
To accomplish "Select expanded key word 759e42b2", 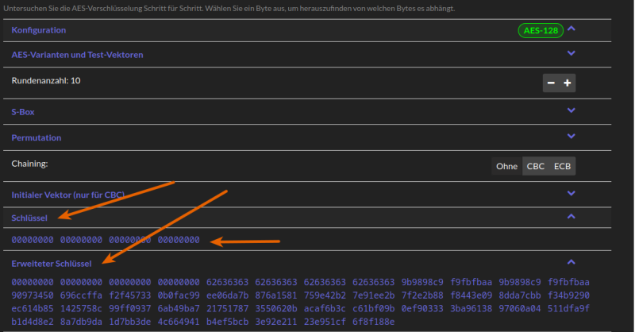I will pyautogui.click(x=325, y=295).
